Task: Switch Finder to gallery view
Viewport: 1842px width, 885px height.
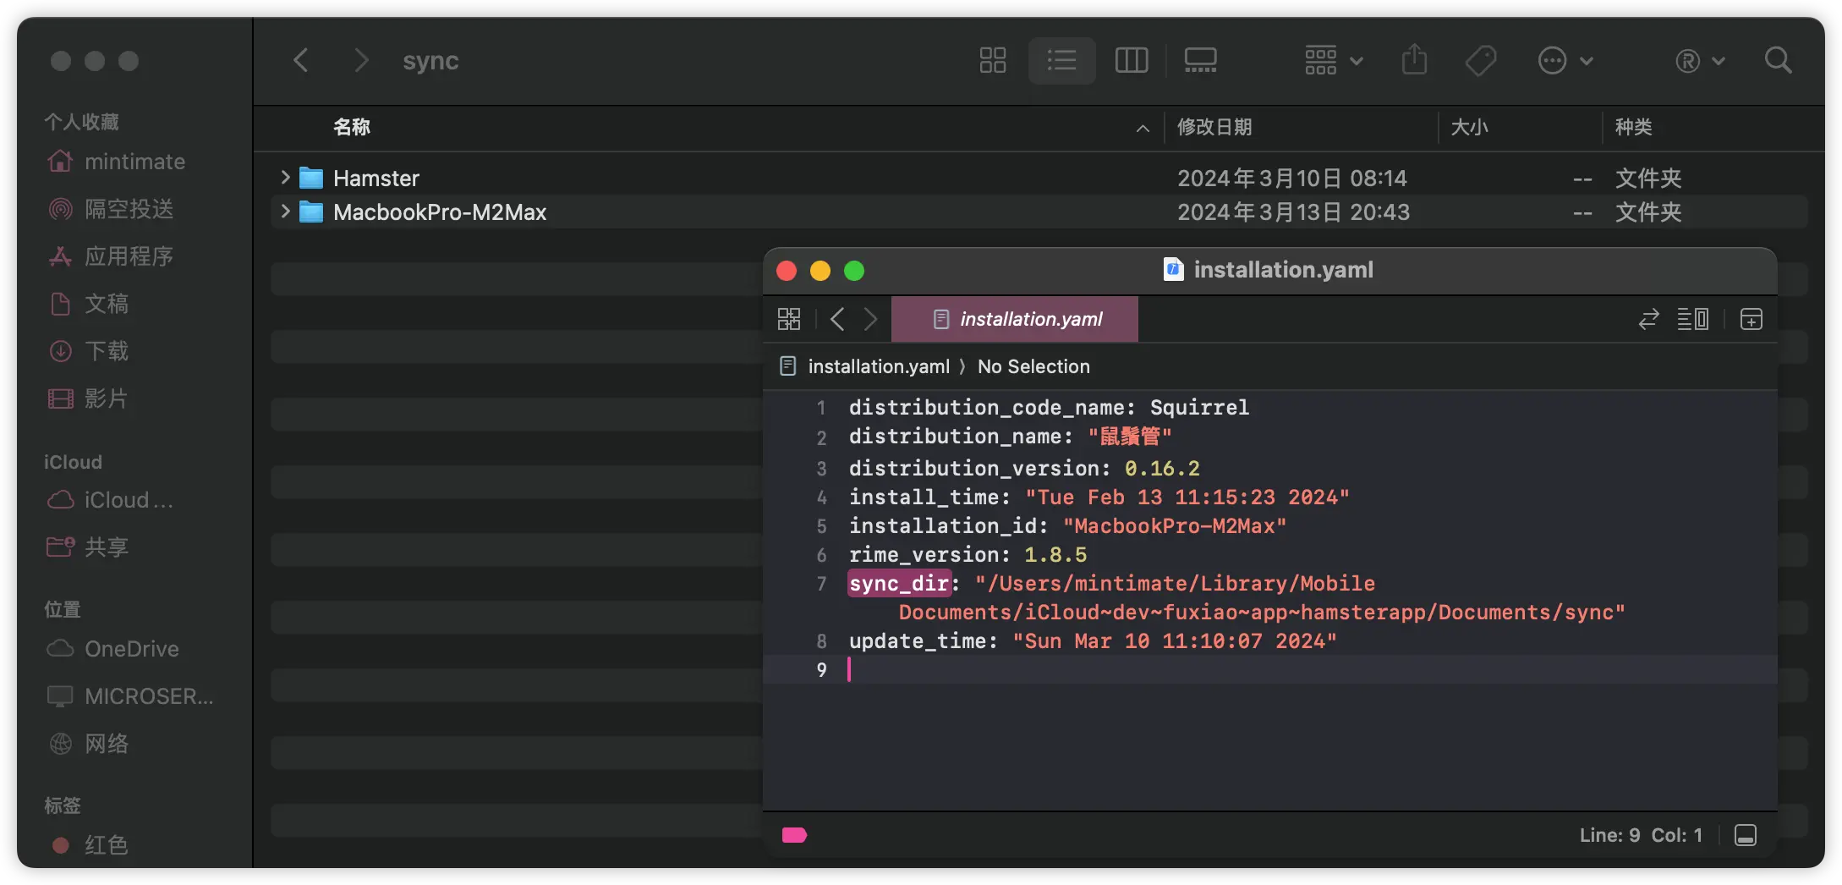Action: (1201, 60)
